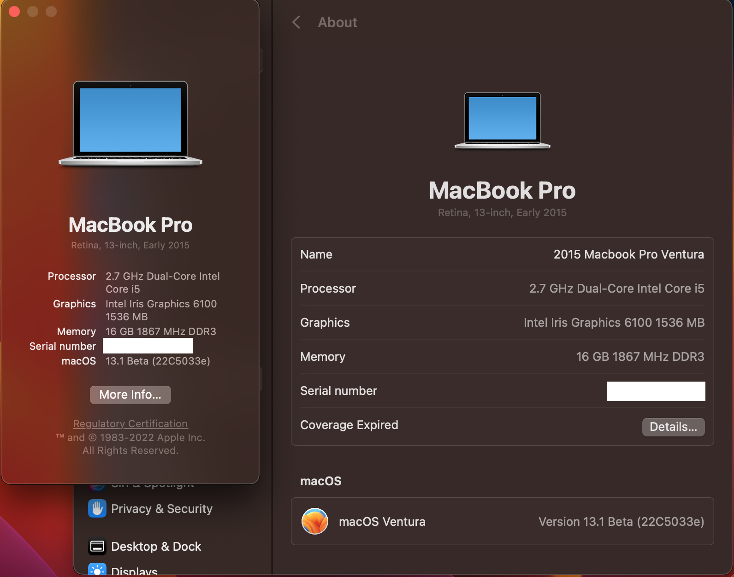Click the computer name '2015 Macbook Pro Ventura'

pyautogui.click(x=629, y=254)
